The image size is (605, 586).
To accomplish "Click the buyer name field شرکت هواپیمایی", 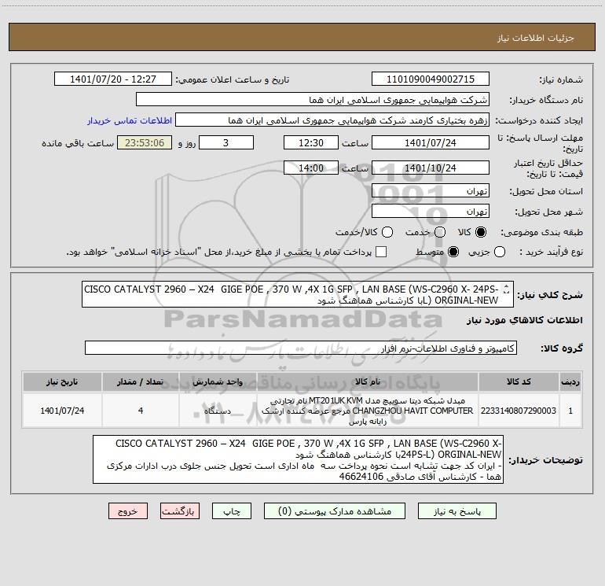I will tap(313, 100).
